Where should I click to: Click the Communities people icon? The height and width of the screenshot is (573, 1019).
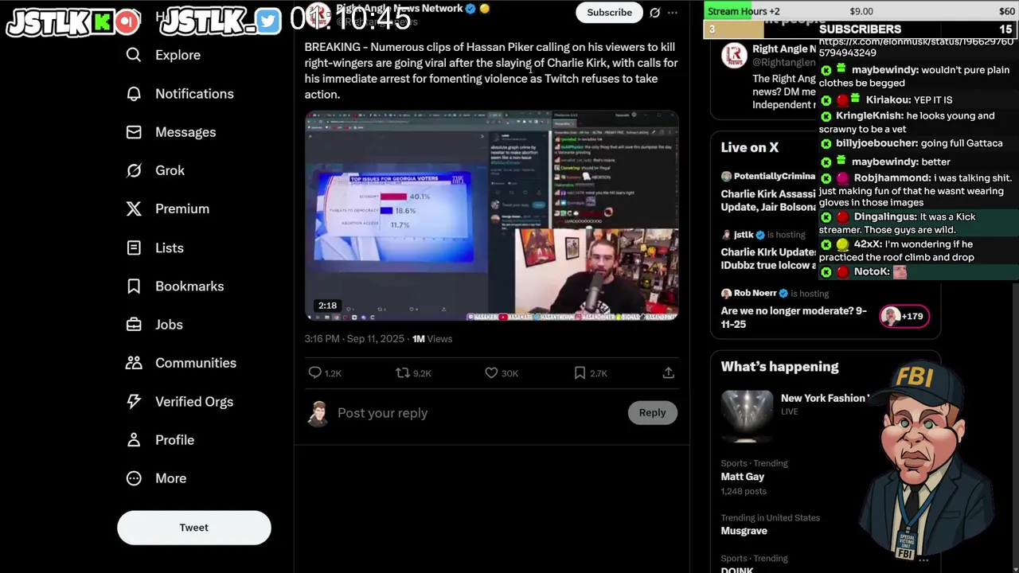[x=134, y=363]
